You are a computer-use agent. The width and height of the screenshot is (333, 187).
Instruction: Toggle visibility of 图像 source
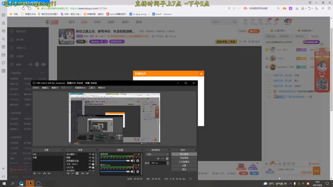[x=90, y=157]
